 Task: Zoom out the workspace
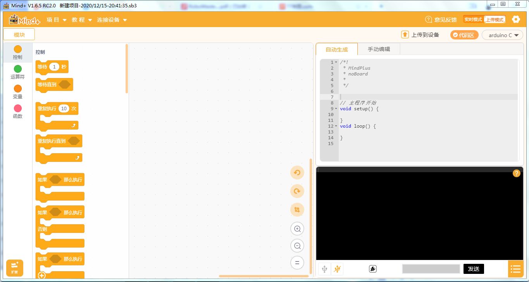[297, 246]
